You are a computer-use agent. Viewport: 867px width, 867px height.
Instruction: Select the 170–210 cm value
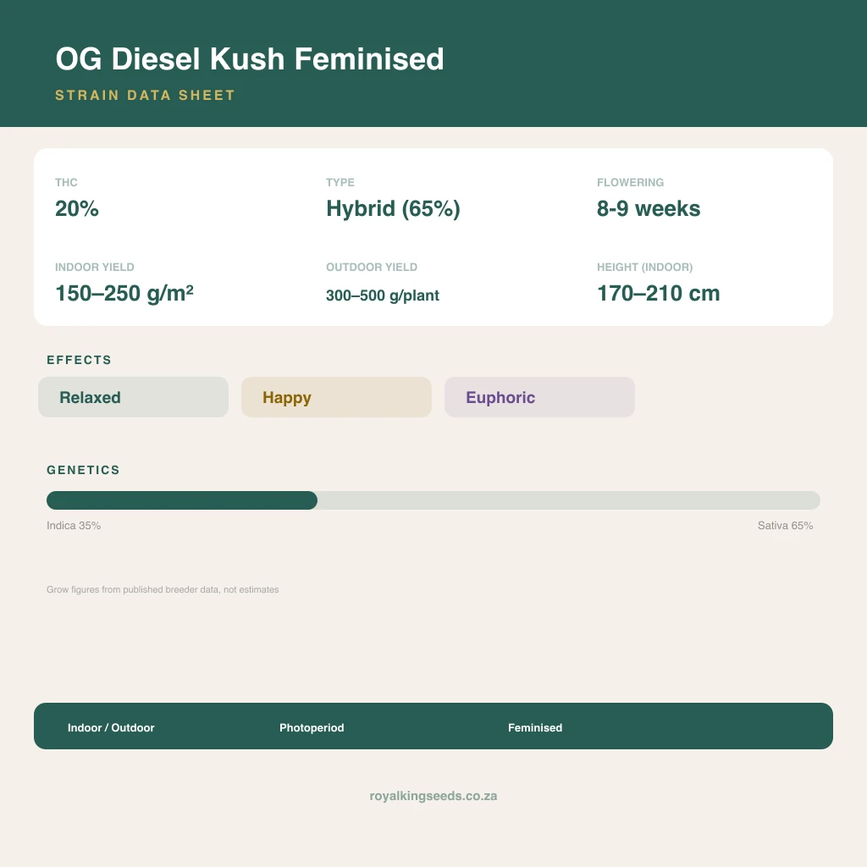pos(659,293)
